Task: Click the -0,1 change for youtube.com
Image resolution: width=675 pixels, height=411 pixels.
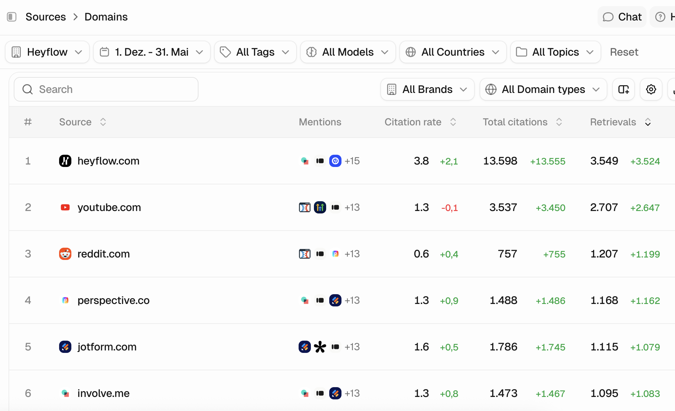Action: [450, 208]
